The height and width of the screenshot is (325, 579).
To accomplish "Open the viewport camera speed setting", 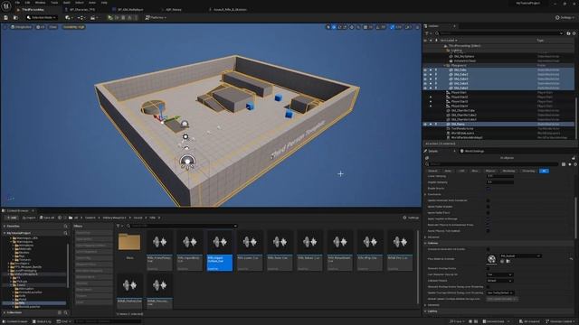I will tap(408, 27).
